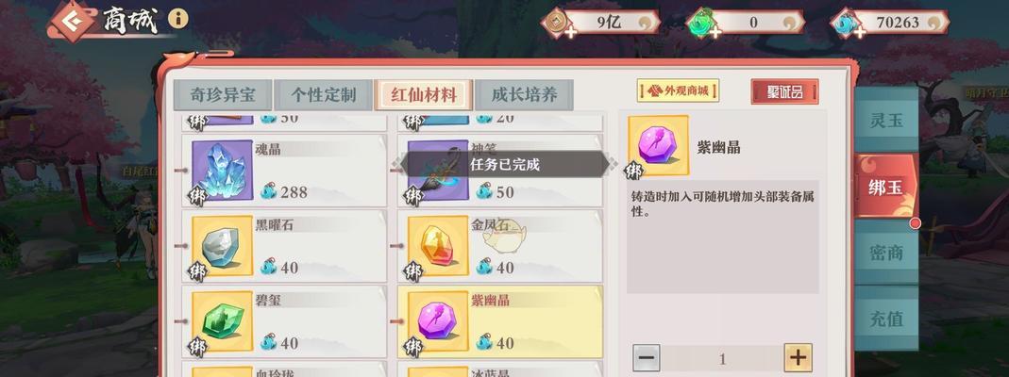The width and height of the screenshot is (1009, 377).
Task: Select the 紫幽晶 purple gem item
Action: [x=500, y=321]
